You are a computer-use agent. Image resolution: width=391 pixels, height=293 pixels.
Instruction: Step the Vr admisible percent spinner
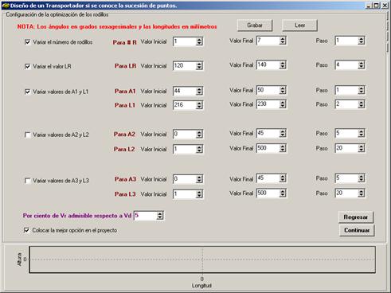click(159, 216)
